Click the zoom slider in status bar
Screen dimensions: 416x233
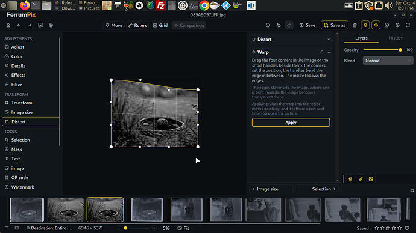coord(137,228)
